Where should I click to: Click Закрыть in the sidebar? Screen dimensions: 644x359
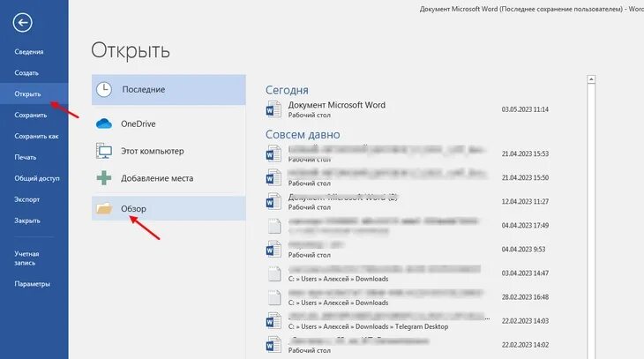click(x=27, y=221)
